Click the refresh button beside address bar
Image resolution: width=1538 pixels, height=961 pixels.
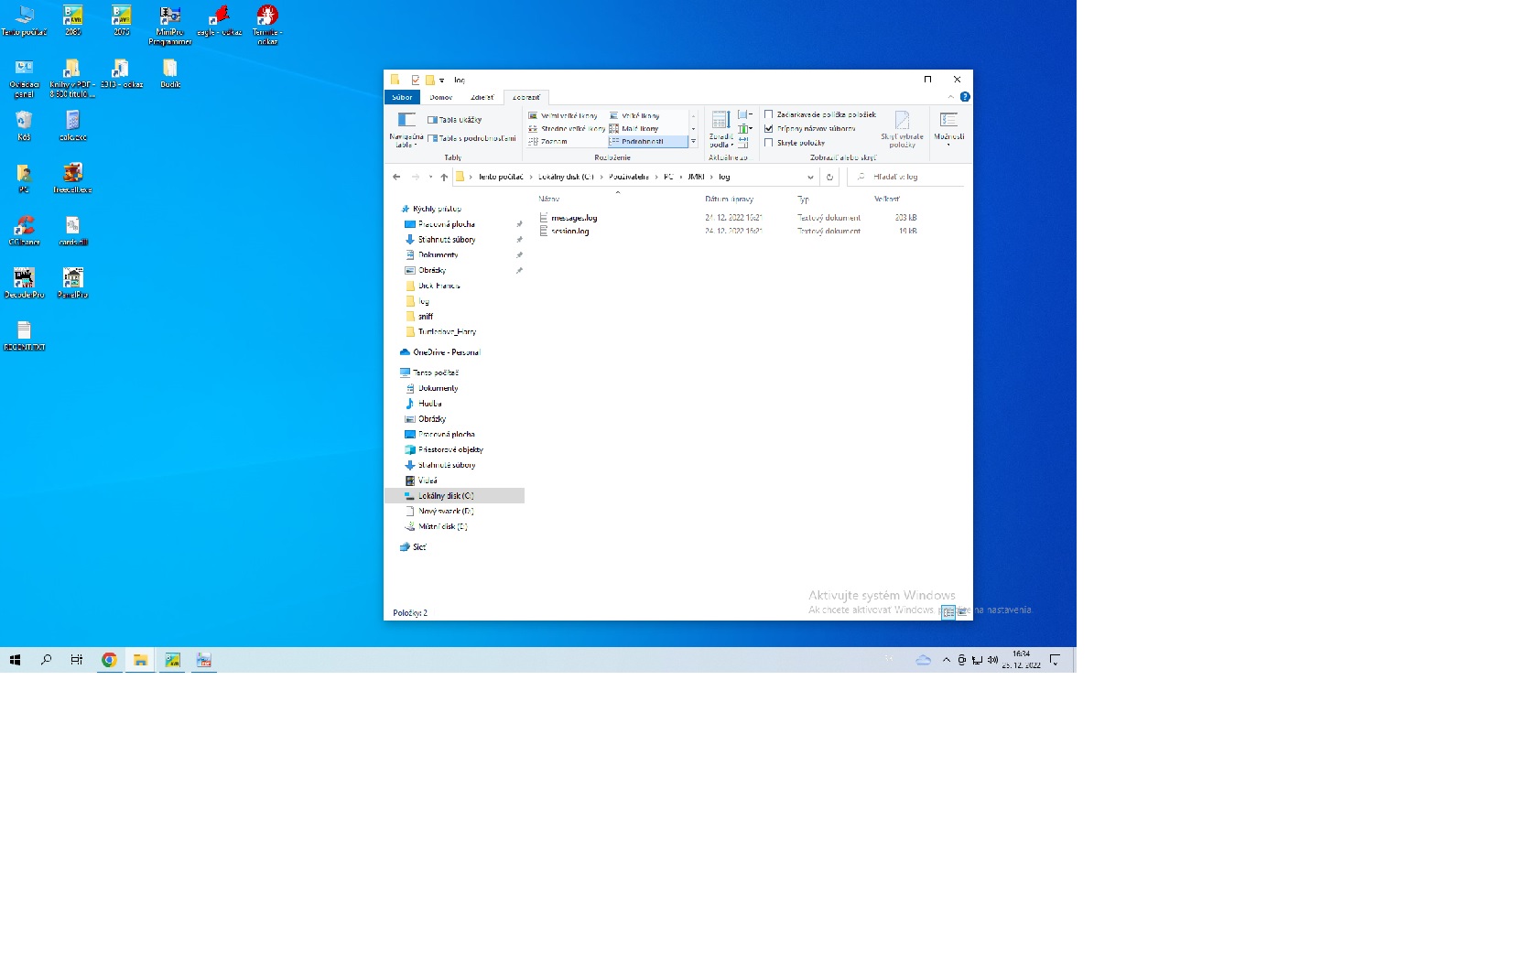[829, 178]
